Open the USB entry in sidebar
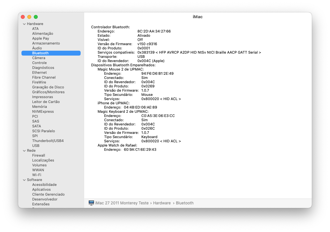 click(35, 146)
